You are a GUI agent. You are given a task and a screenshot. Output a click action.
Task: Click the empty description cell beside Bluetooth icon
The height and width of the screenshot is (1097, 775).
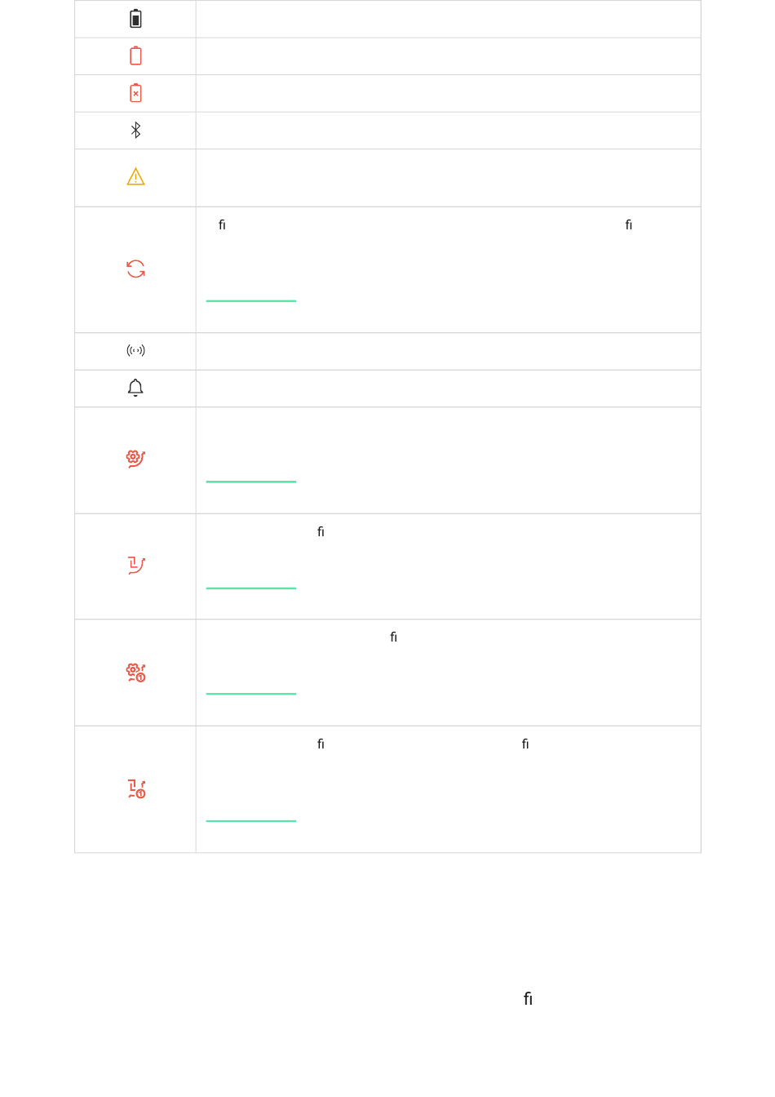(448, 131)
